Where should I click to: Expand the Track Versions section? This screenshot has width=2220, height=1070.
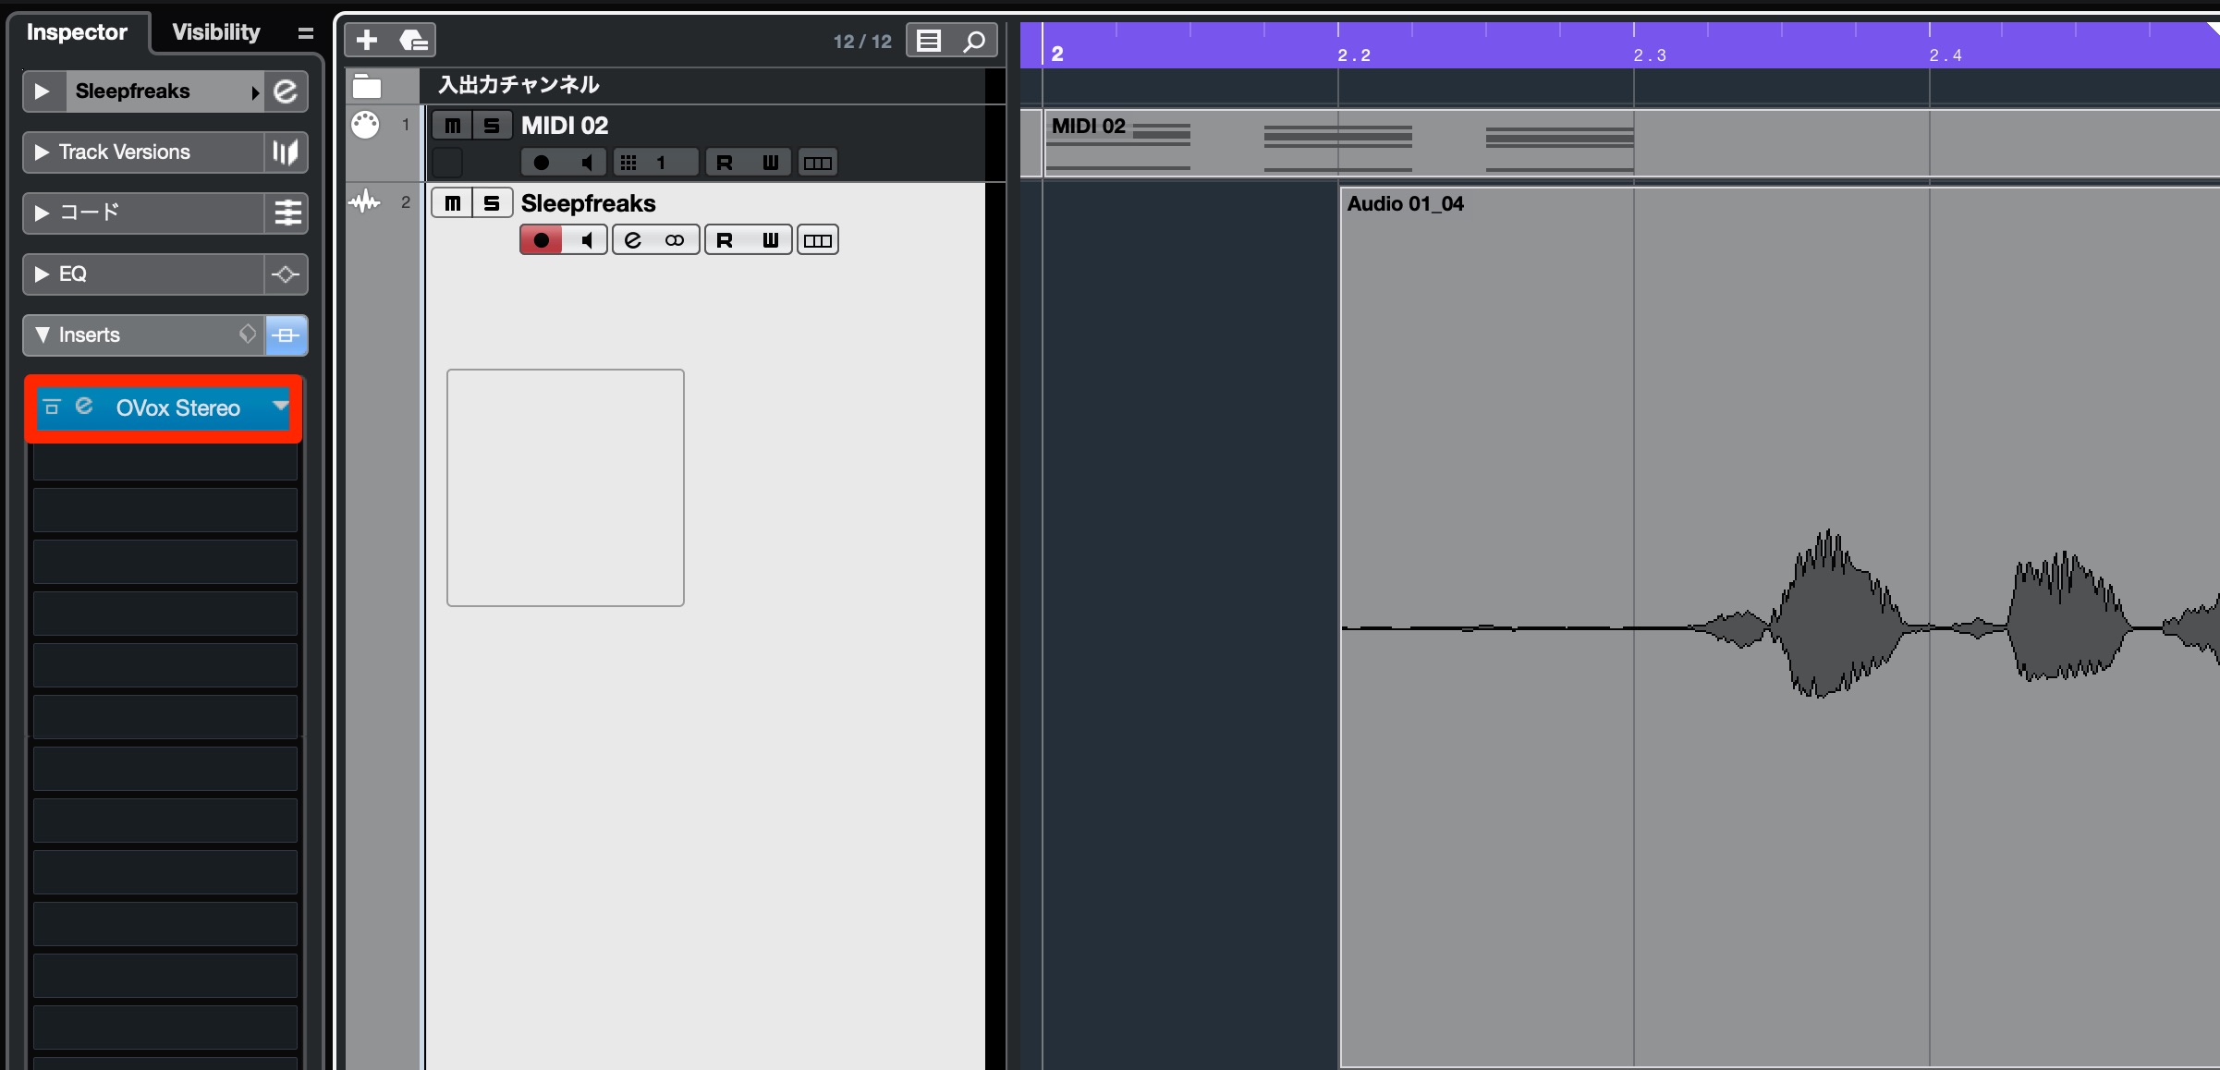click(42, 152)
